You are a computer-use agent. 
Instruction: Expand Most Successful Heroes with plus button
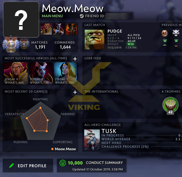tap(75, 59)
